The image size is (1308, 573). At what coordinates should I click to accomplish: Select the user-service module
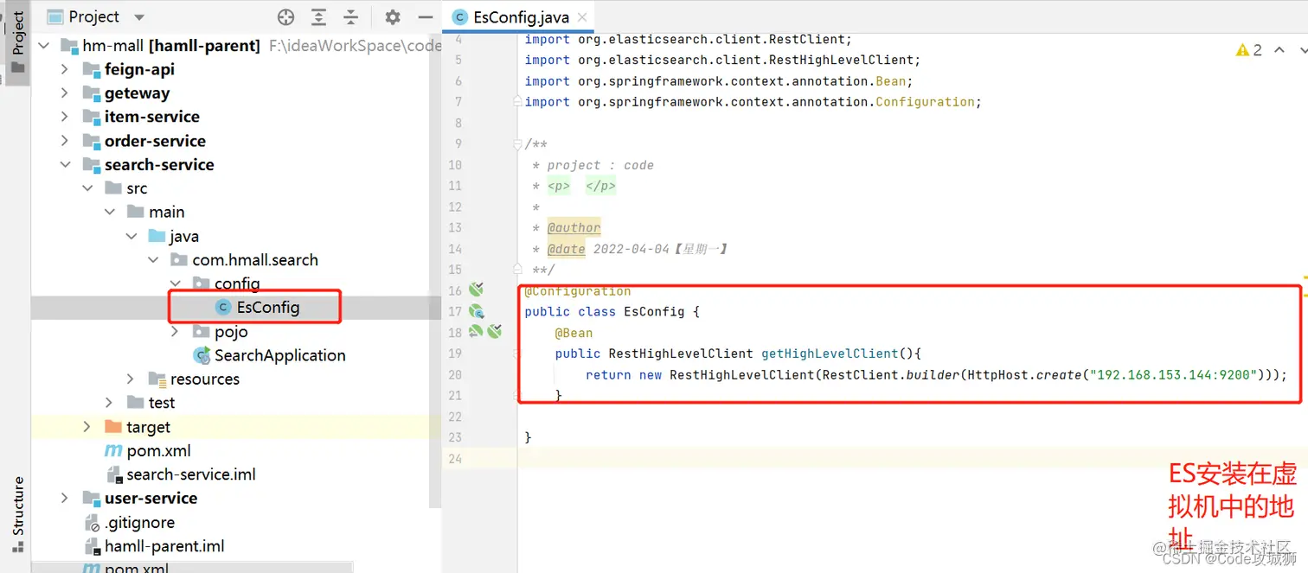(x=151, y=498)
